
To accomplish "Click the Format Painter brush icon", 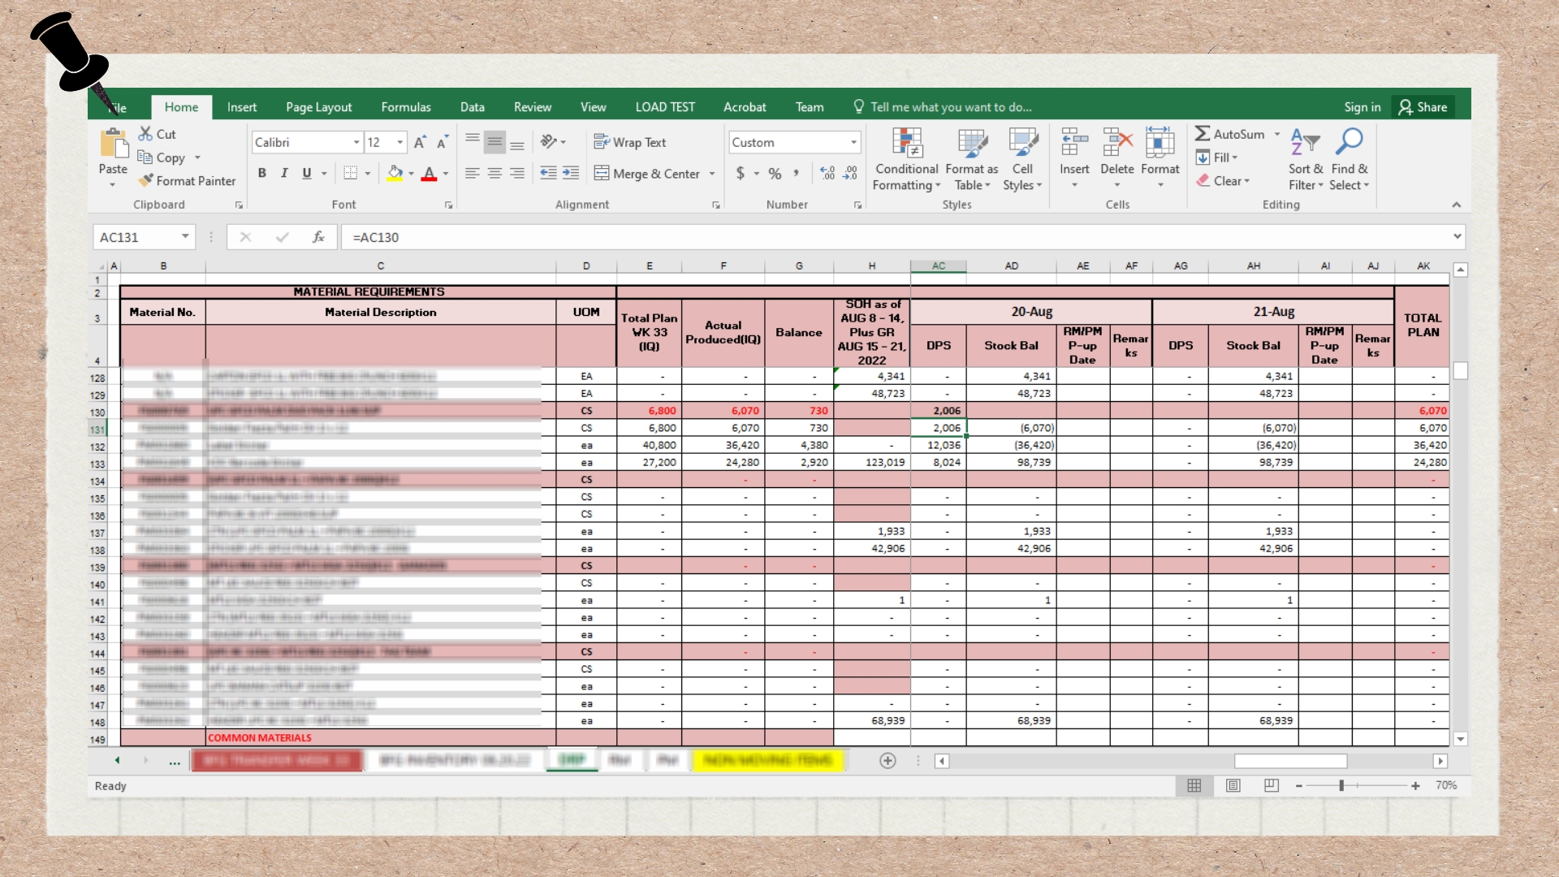I will point(146,180).
